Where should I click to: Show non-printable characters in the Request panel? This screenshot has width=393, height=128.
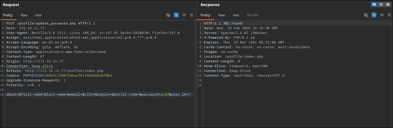click(184, 15)
